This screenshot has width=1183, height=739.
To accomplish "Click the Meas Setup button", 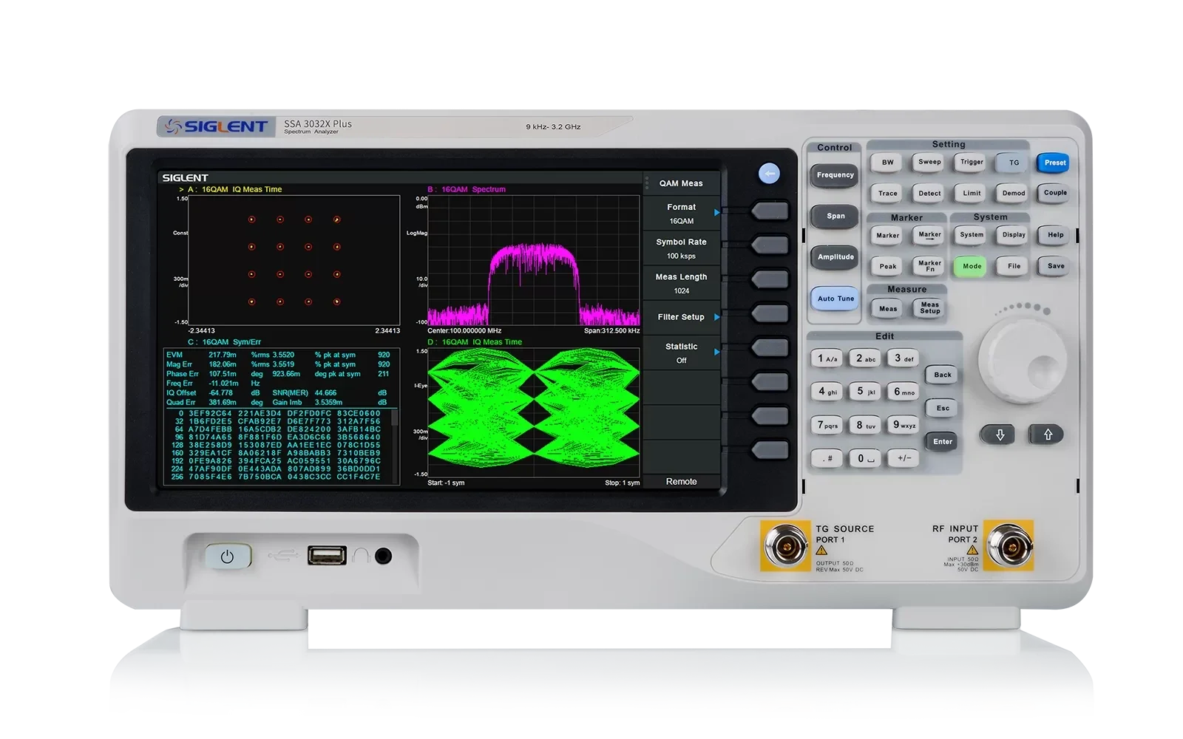I will click(x=929, y=308).
